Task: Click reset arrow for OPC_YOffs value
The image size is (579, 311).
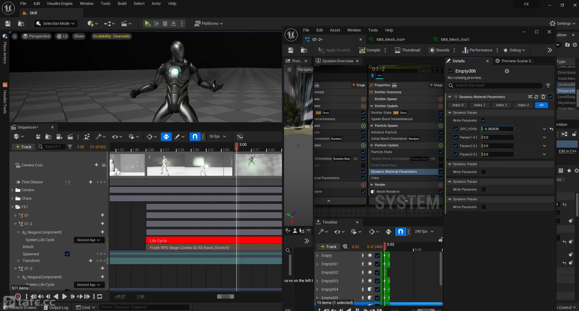Action: (551, 129)
